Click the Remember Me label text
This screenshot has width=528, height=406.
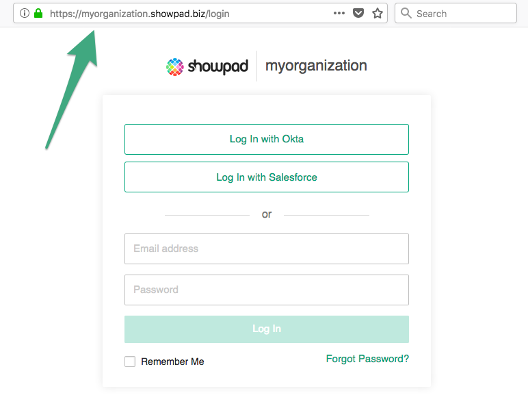click(172, 361)
